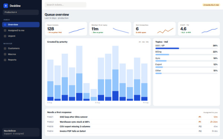Open the SLA breaches card
The height and width of the screenshot is (139, 223).
pos(155,29)
